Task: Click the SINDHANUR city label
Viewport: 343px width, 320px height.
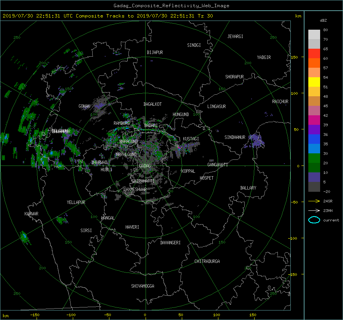Action: pos(235,137)
